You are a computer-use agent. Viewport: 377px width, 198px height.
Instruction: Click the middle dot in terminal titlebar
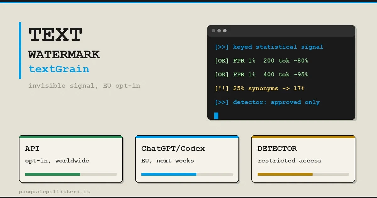[219, 31]
